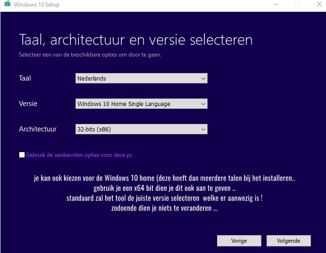Click the line 'gebruik je een x64 bit dien je dit'
This screenshot has width=326, height=253.
point(164,188)
